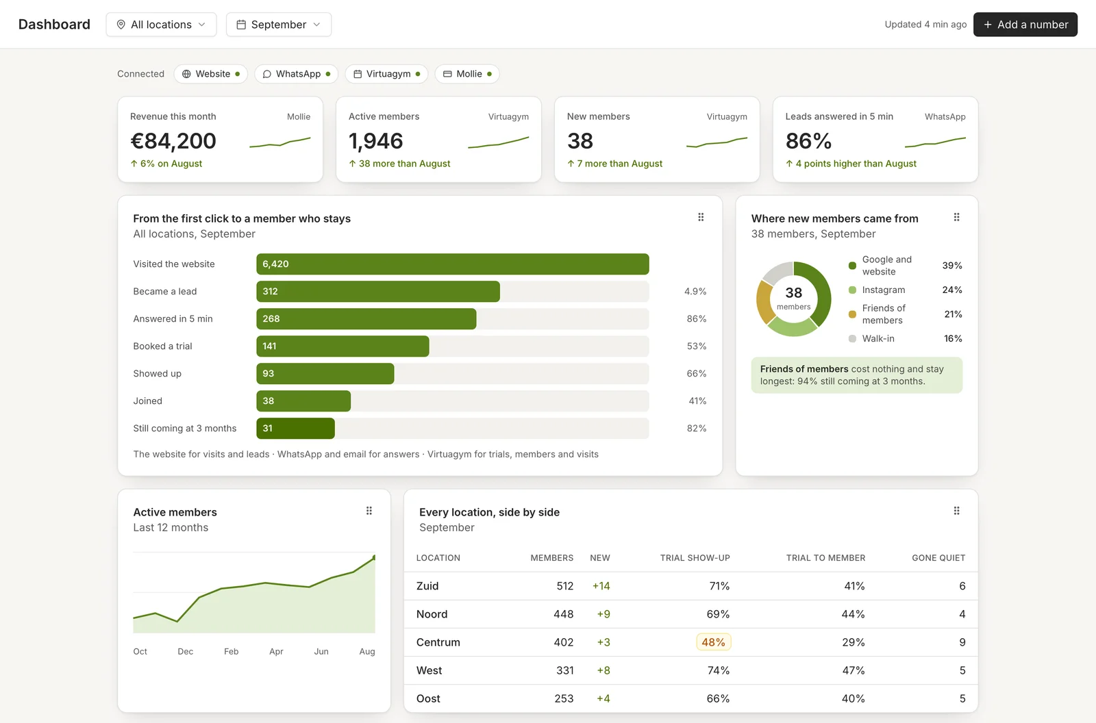
Task: Click the location pin icon in All locations
Action: 121,25
